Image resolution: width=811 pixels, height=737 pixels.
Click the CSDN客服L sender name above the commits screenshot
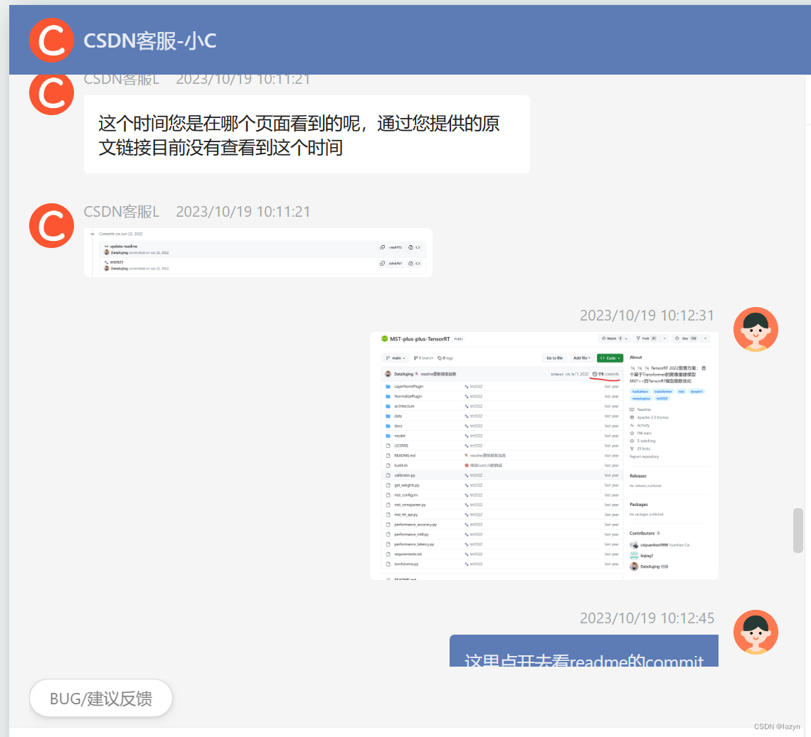tap(122, 212)
